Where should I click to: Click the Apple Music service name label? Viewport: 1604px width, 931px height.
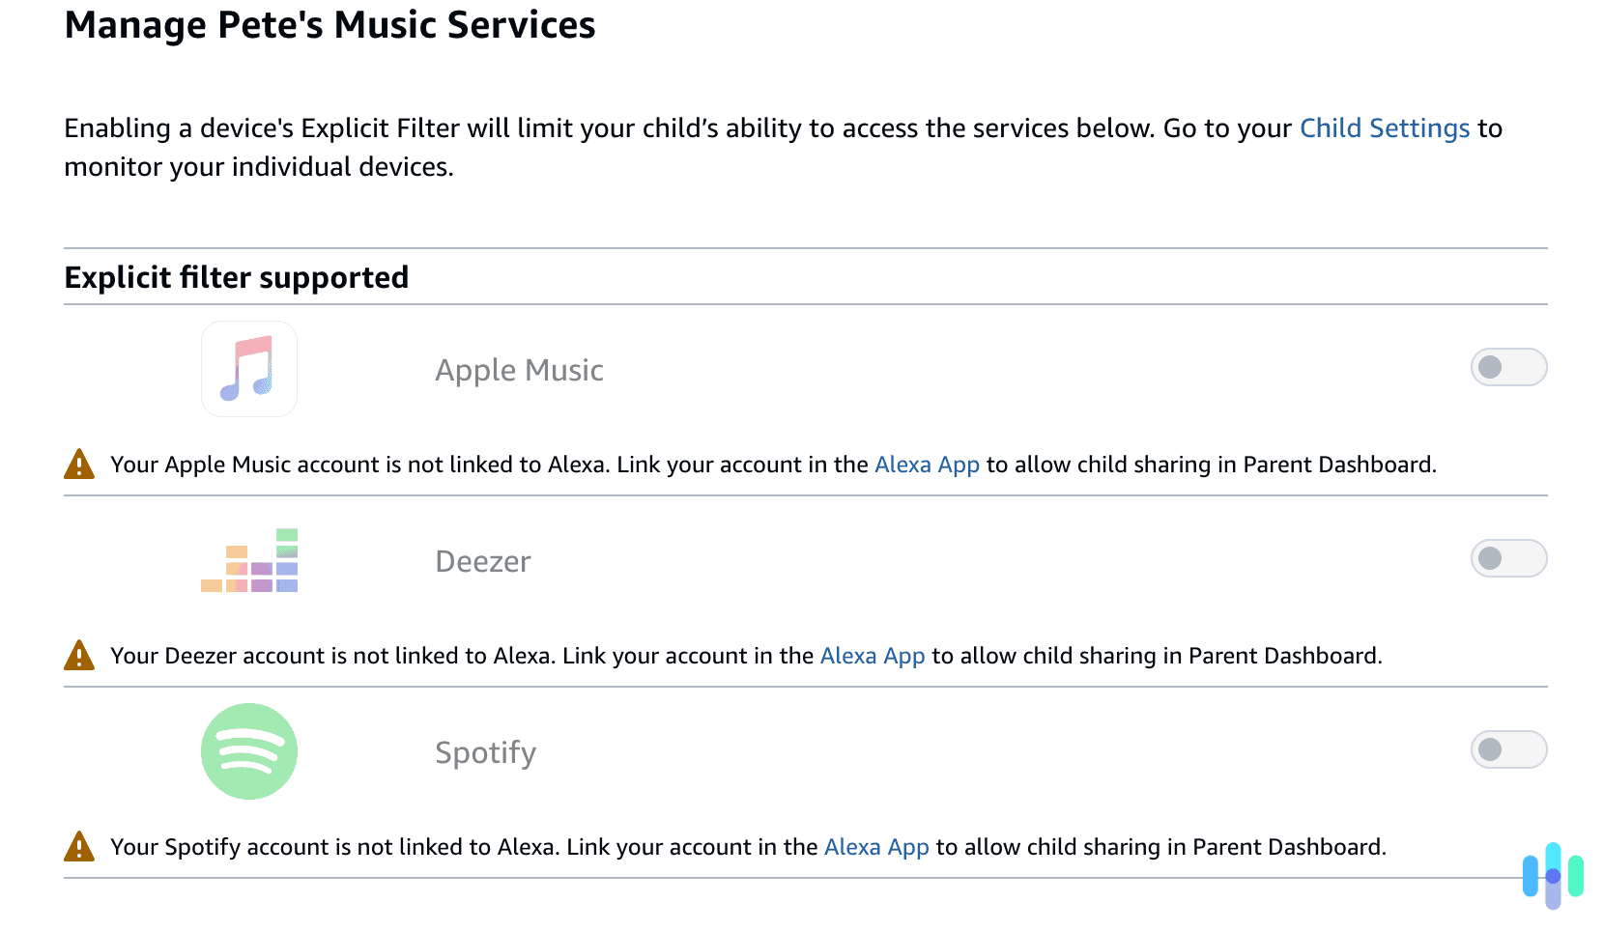pos(519,369)
